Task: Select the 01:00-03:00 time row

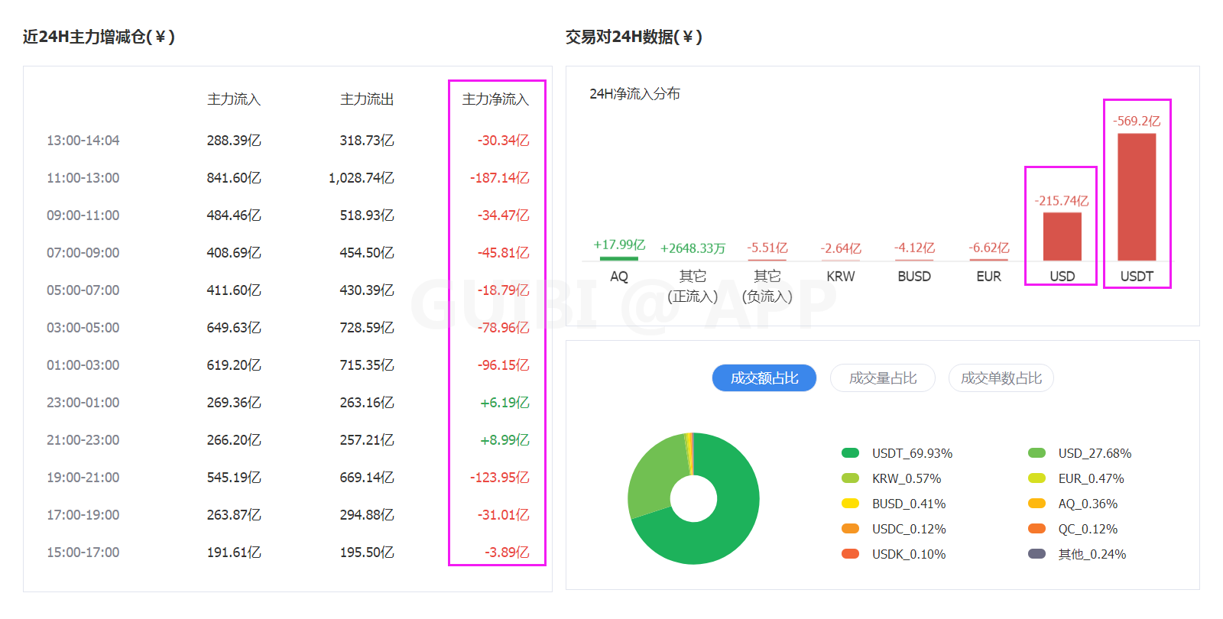Action: click(287, 365)
